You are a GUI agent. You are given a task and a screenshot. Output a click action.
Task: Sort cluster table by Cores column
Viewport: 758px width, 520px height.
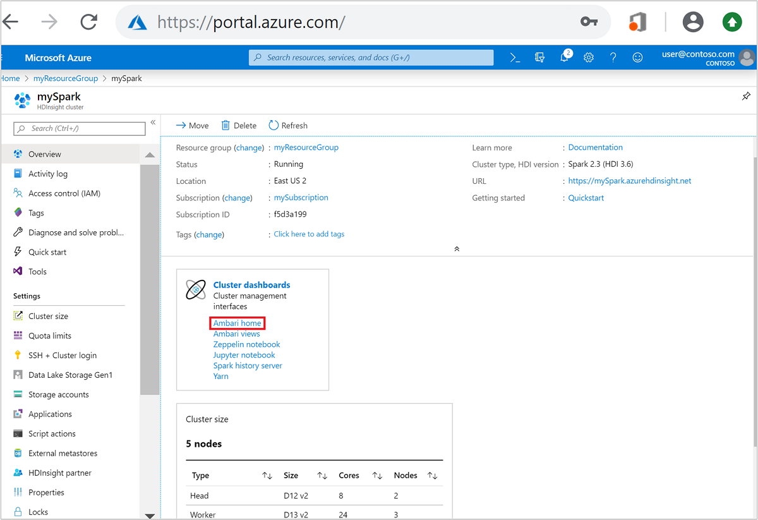coord(378,475)
